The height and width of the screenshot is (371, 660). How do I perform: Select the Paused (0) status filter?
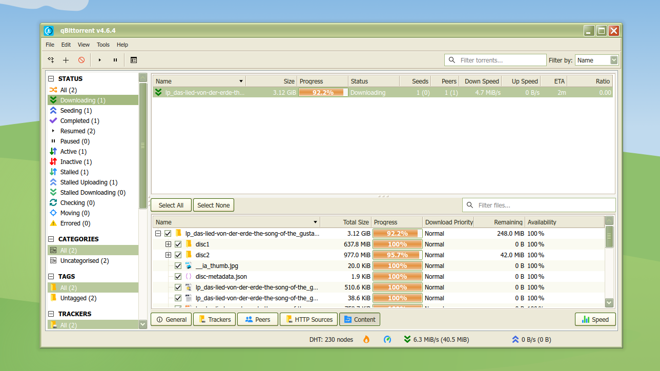point(93,141)
